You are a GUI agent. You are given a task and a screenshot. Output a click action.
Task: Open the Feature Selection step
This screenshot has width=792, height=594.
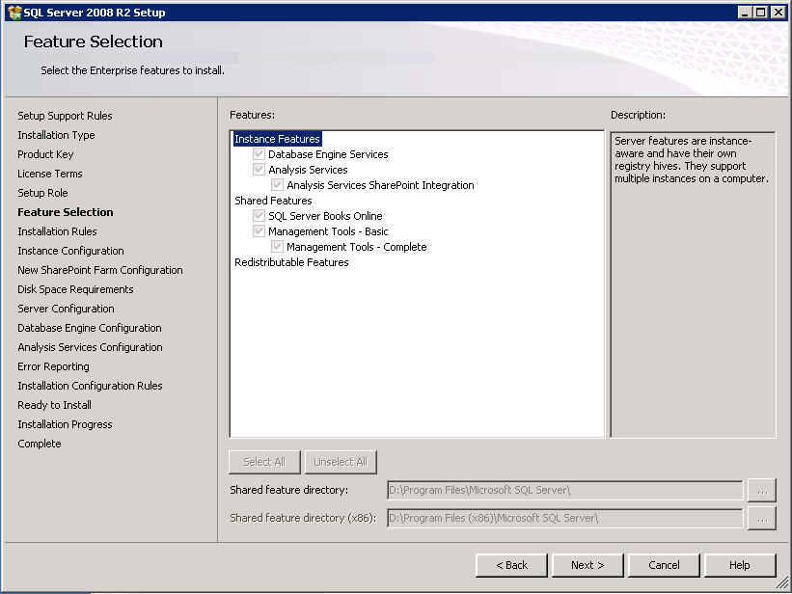coord(66,212)
